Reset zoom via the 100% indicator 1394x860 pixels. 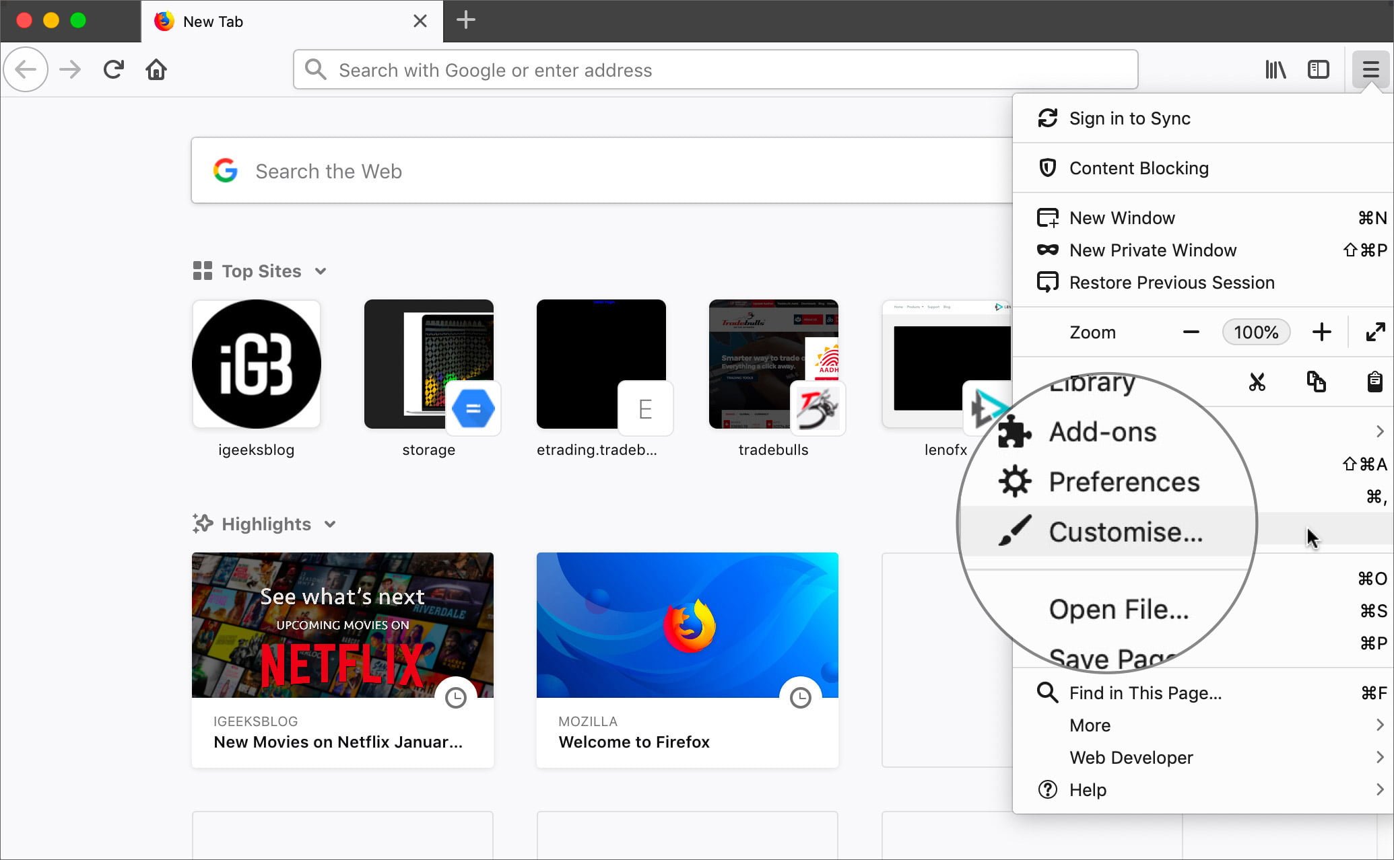(1256, 332)
